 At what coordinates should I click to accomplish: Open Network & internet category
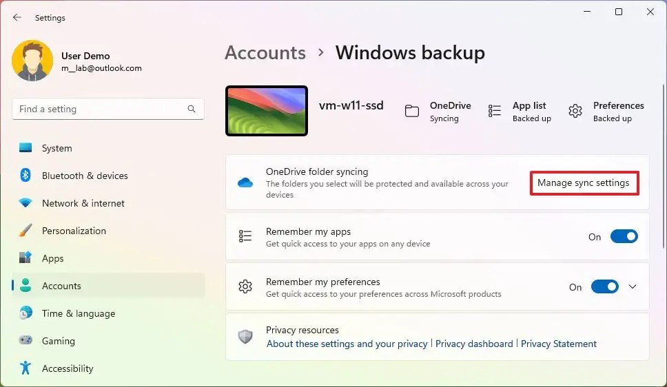[x=108, y=203]
